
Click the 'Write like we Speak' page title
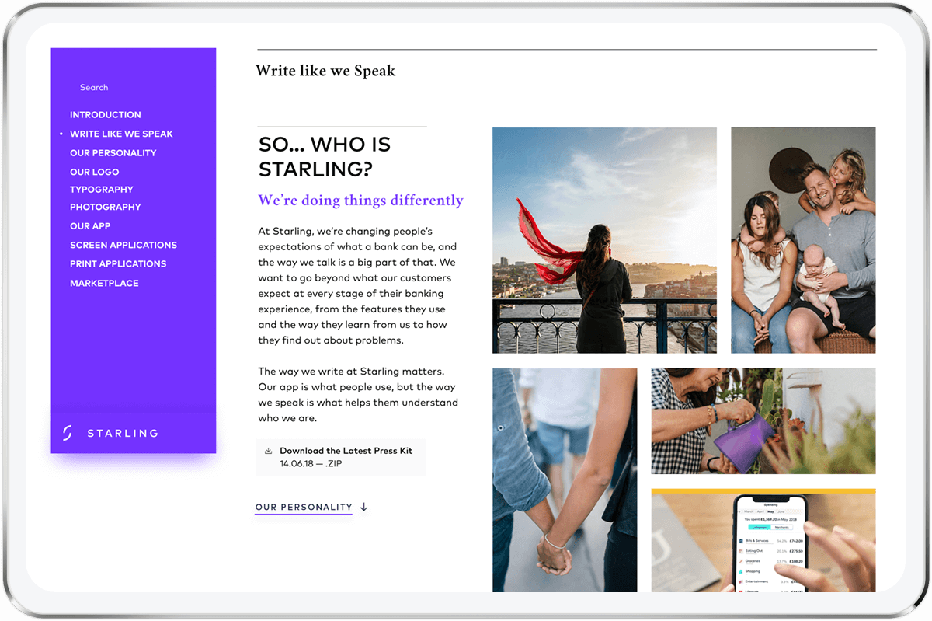tap(325, 71)
